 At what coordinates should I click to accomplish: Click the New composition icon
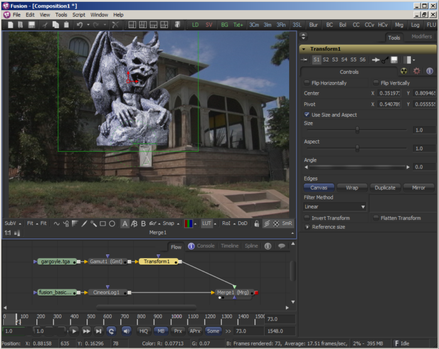[11, 25]
